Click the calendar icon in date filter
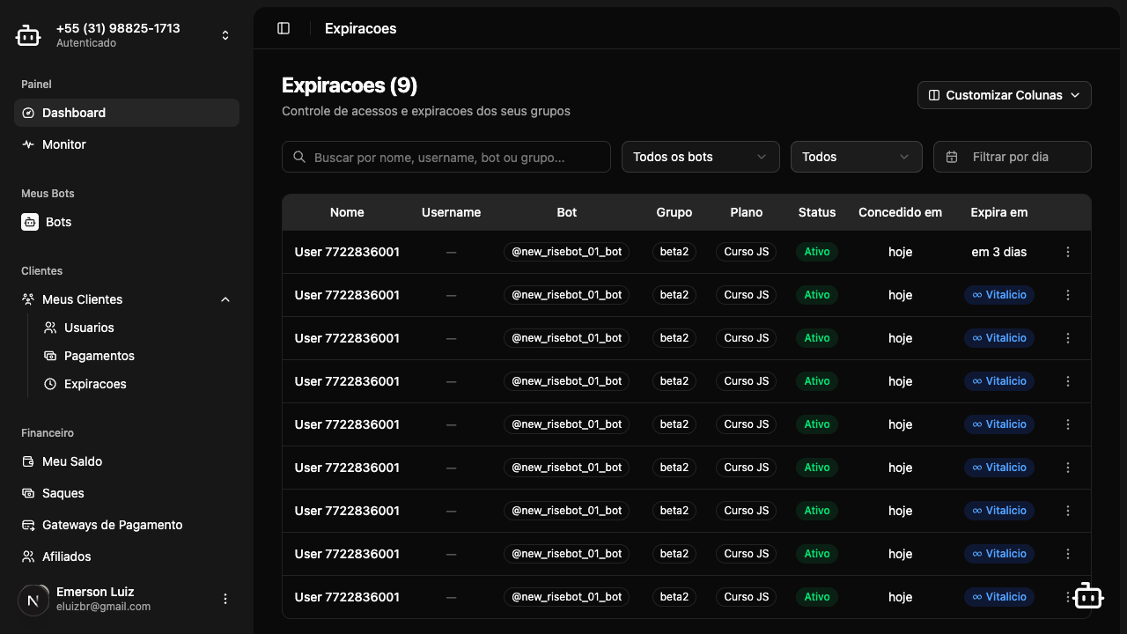The width and height of the screenshot is (1127, 634). tap(952, 157)
